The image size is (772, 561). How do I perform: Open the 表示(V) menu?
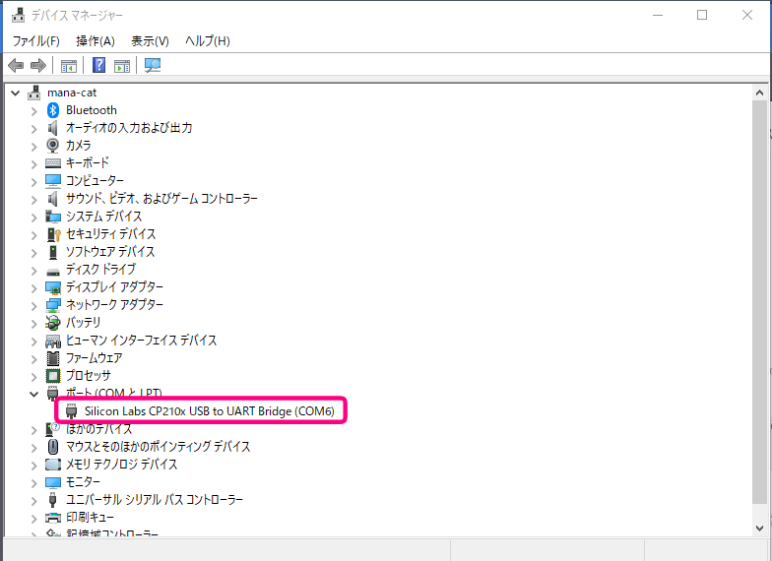coord(150,41)
